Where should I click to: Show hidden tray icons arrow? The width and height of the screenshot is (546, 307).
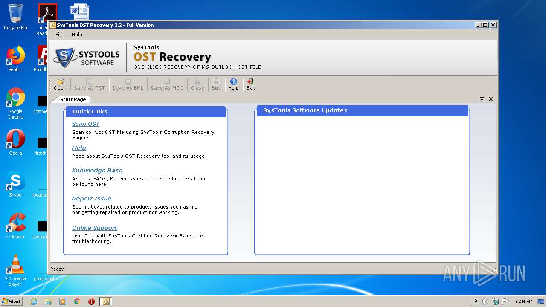[x=476, y=301]
